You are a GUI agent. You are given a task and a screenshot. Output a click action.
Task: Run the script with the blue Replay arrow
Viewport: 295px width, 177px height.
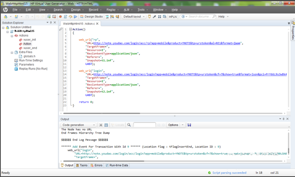(x=76, y=17)
